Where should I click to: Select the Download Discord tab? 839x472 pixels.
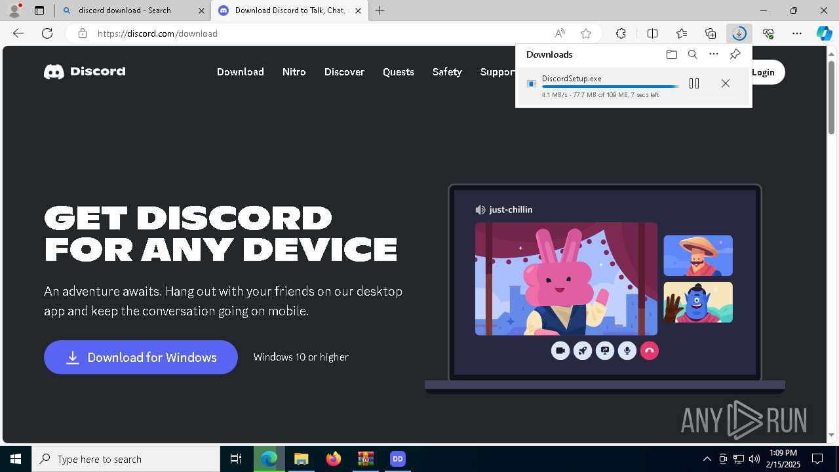pyautogui.click(x=288, y=10)
